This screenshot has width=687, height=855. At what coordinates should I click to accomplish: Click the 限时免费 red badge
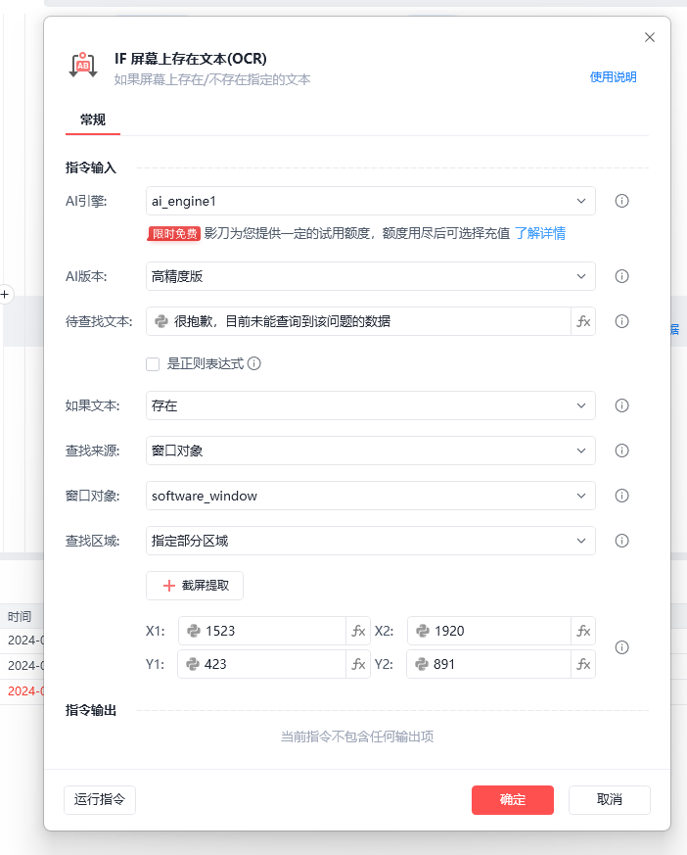[174, 233]
